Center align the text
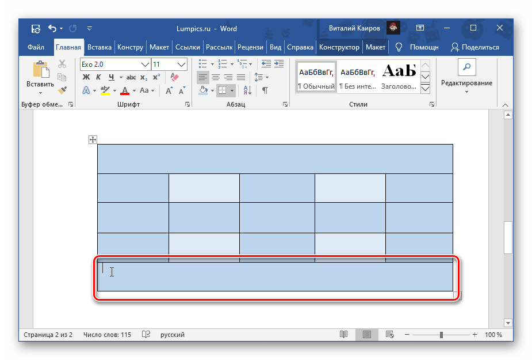This screenshot has height=360, width=532. [x=216, y=78]
